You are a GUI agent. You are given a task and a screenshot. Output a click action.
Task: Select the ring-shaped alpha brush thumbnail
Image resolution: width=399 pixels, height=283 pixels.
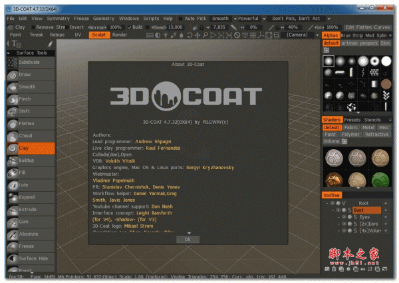click(x=374, y=61)
